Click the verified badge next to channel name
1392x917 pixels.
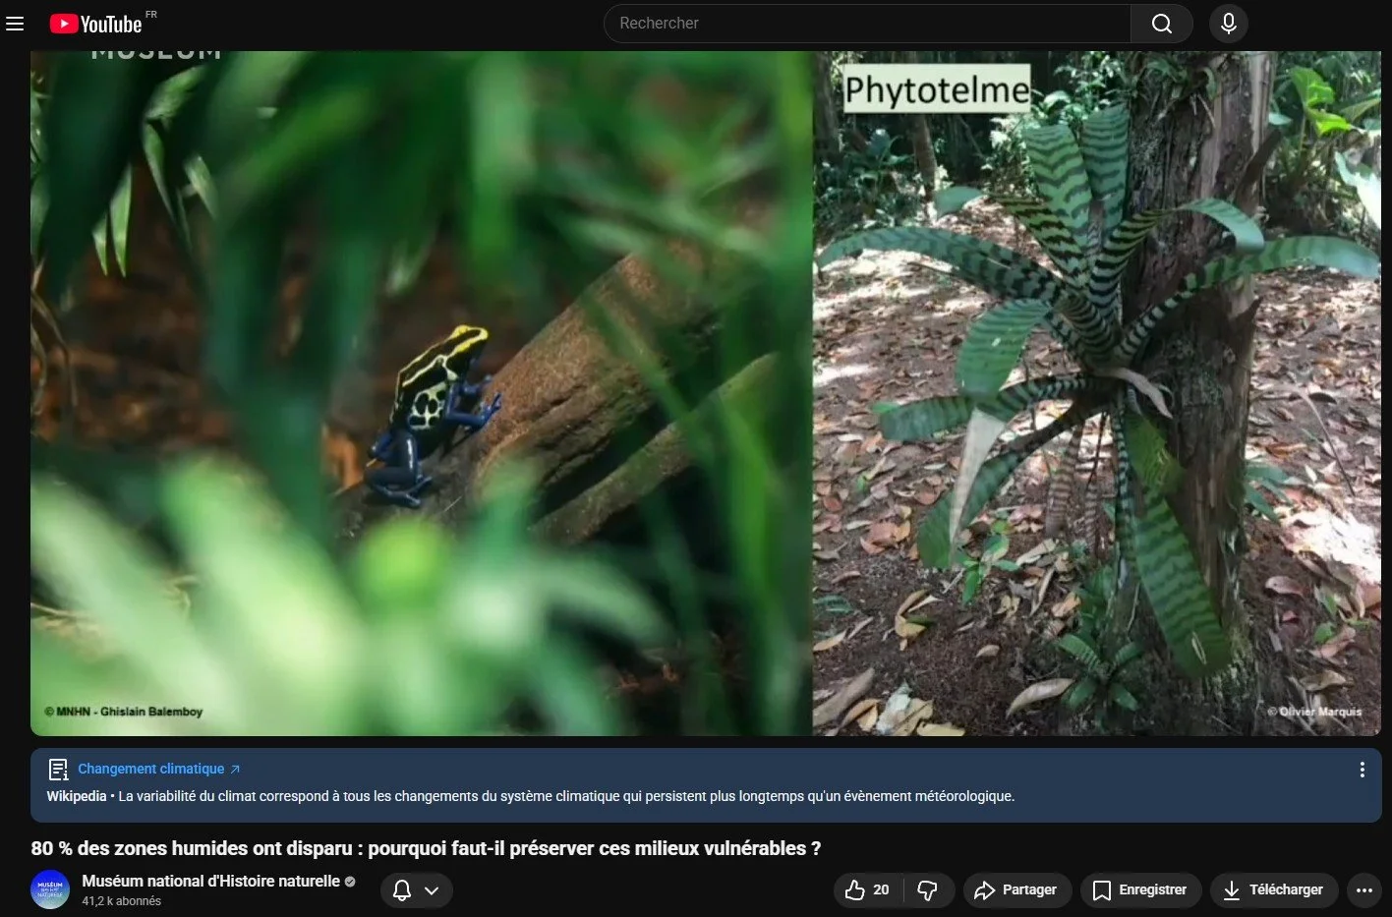click(x=350, y=882)
